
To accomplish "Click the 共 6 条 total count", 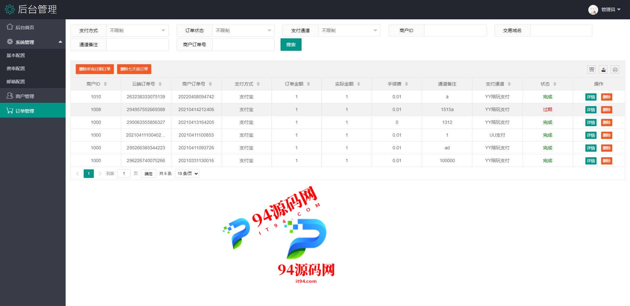I will click(165, 174).
